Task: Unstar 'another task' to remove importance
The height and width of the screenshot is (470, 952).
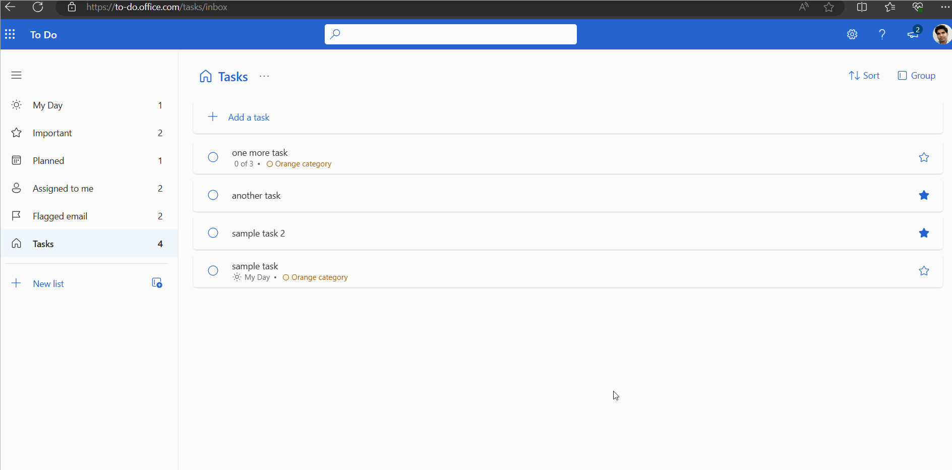Action: (x=924, y=195)
